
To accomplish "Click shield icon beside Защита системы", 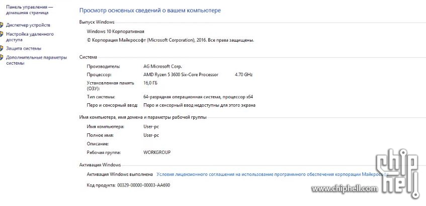I will (x=2, y=49).
